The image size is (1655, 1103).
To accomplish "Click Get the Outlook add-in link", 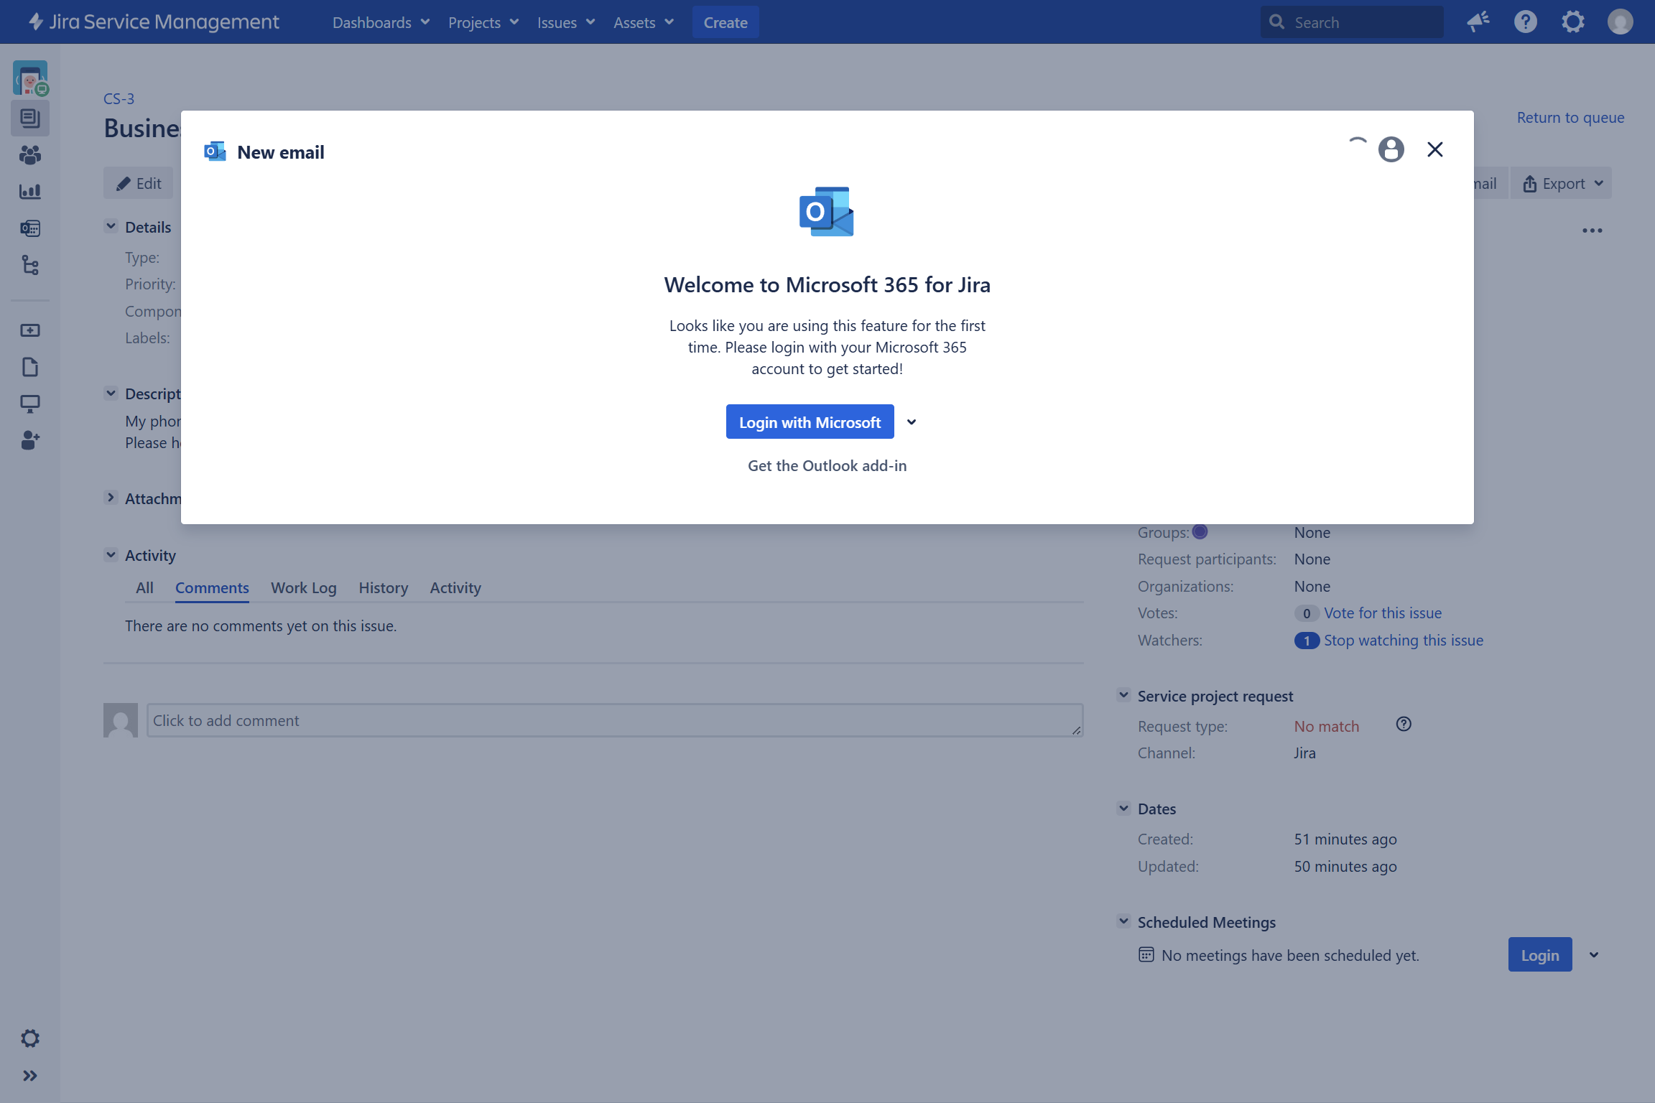I will [827, 465].
